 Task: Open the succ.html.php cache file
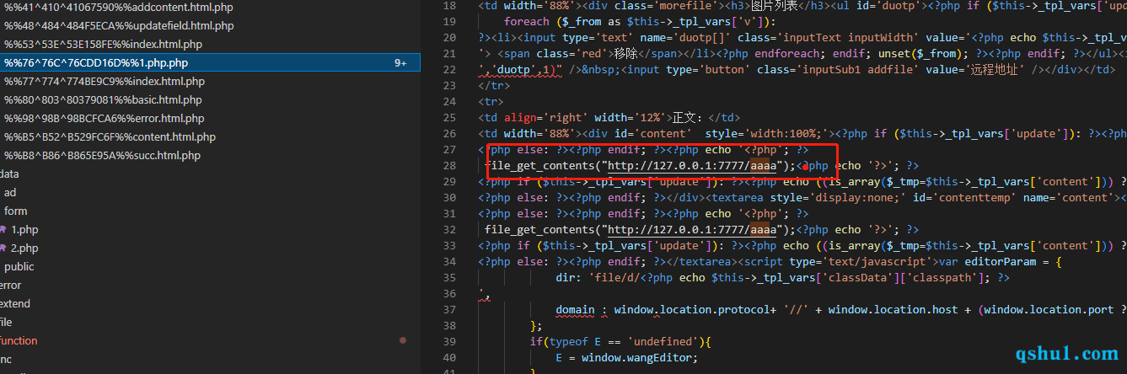point(102,155)
